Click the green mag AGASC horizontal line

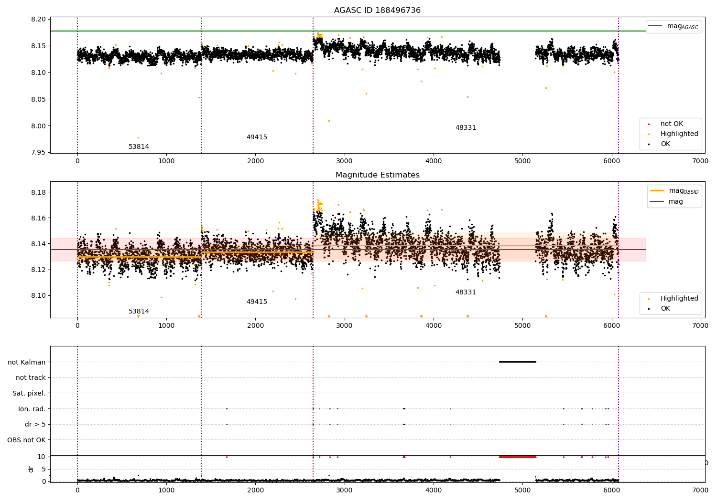348,31
